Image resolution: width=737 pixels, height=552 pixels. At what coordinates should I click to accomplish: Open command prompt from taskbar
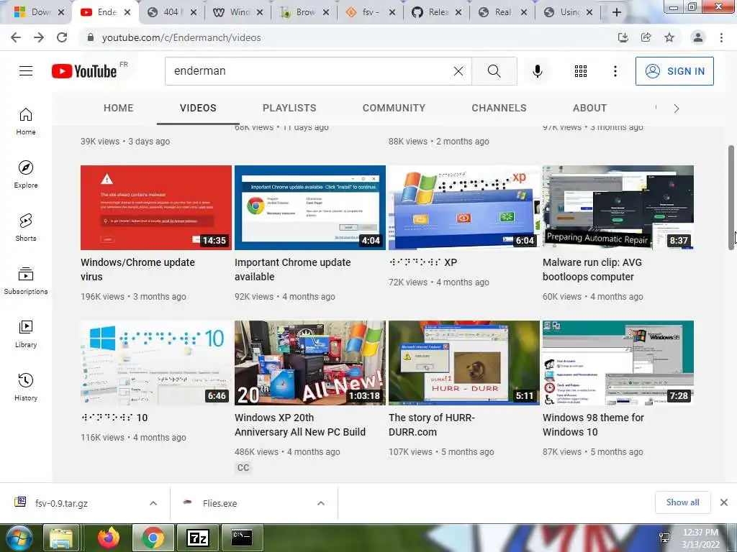coord(242,538)
